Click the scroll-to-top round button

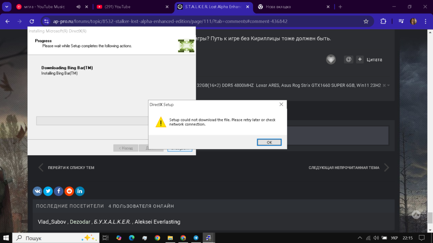(x=416, y=214)
